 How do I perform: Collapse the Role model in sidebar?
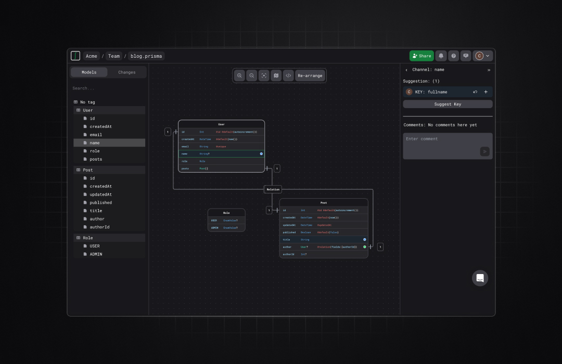pos(109,238)
